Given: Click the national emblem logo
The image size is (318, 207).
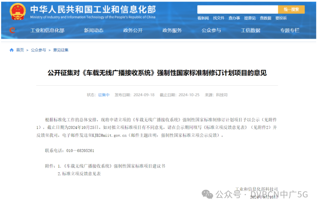Looking at the screenshot, I should 17,12.
